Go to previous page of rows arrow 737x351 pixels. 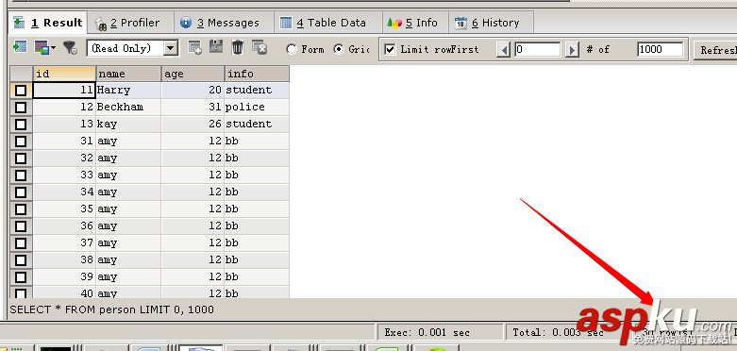point(504,49)
